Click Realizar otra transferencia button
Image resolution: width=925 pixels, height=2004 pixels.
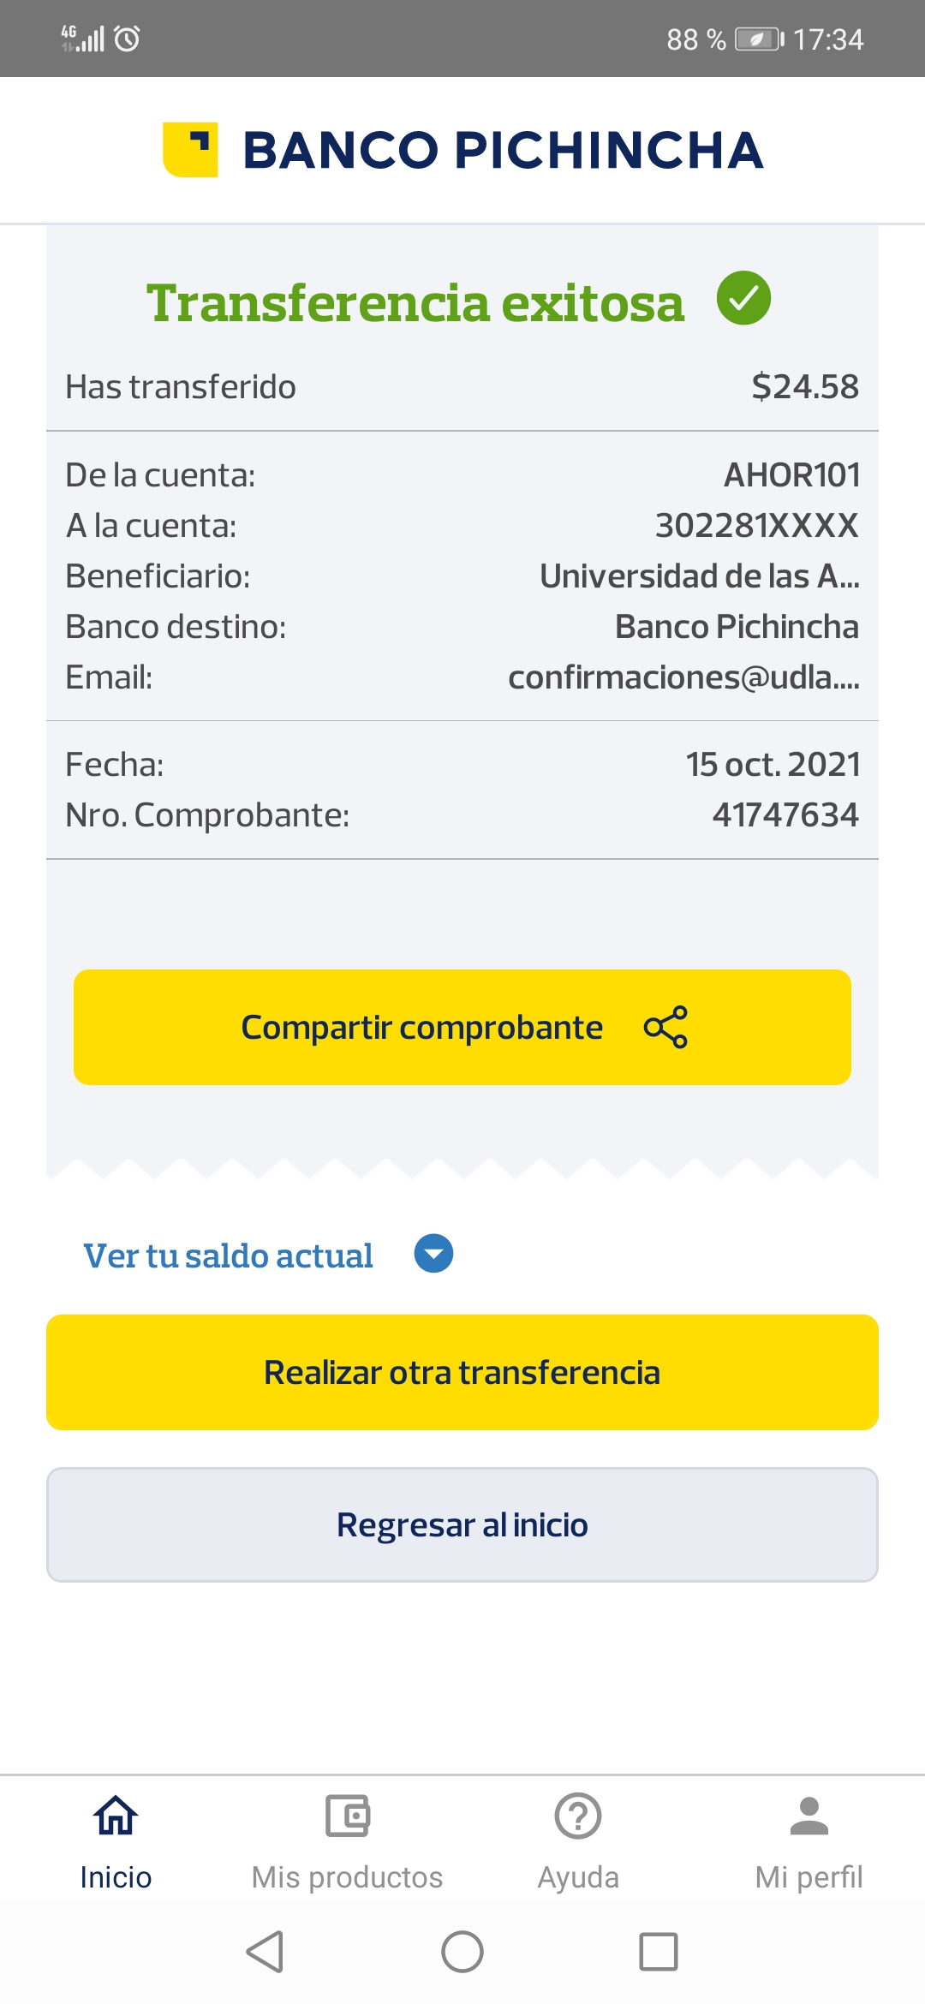click(x=462, y=1372)
